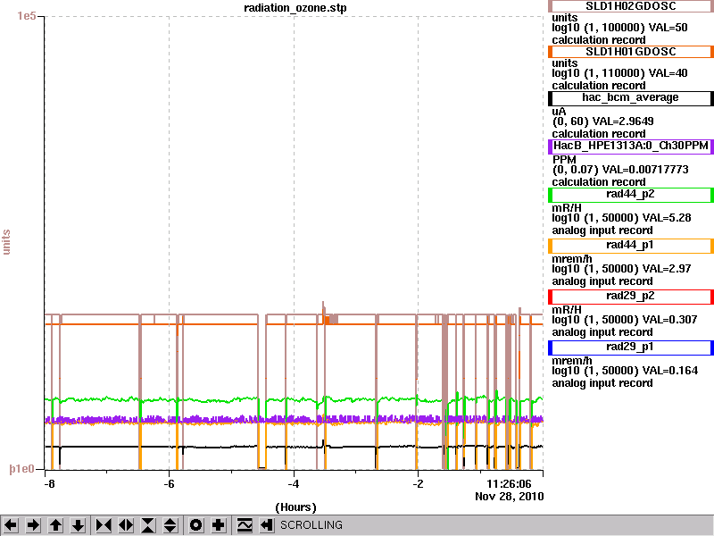Click the 'uA' units label
The image size is (714, 536).
tap(560, 111)
